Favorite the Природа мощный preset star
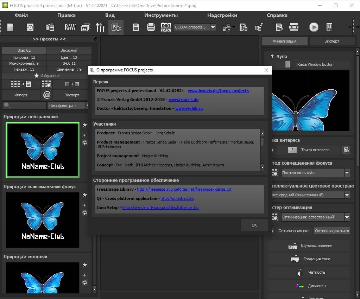 (85, 265)
